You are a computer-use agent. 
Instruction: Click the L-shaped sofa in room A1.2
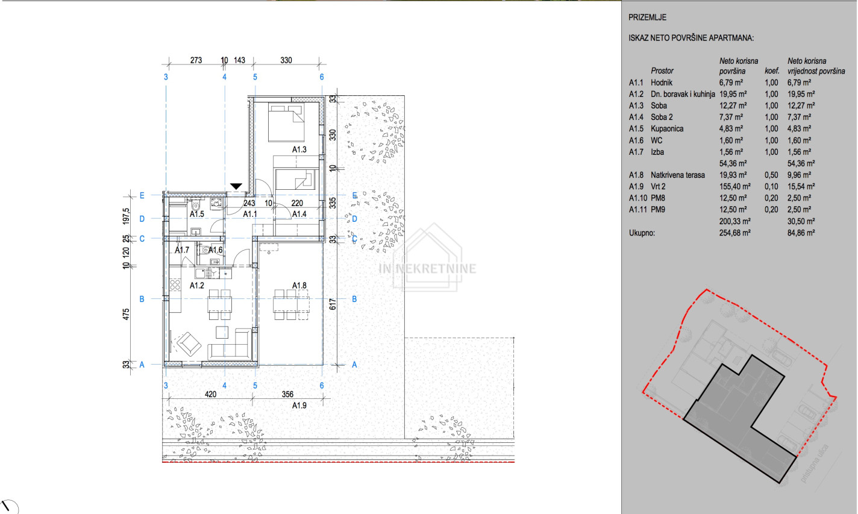click(x=231, y=346)
